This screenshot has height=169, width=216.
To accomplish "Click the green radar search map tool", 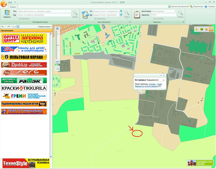I will (201, 29).
